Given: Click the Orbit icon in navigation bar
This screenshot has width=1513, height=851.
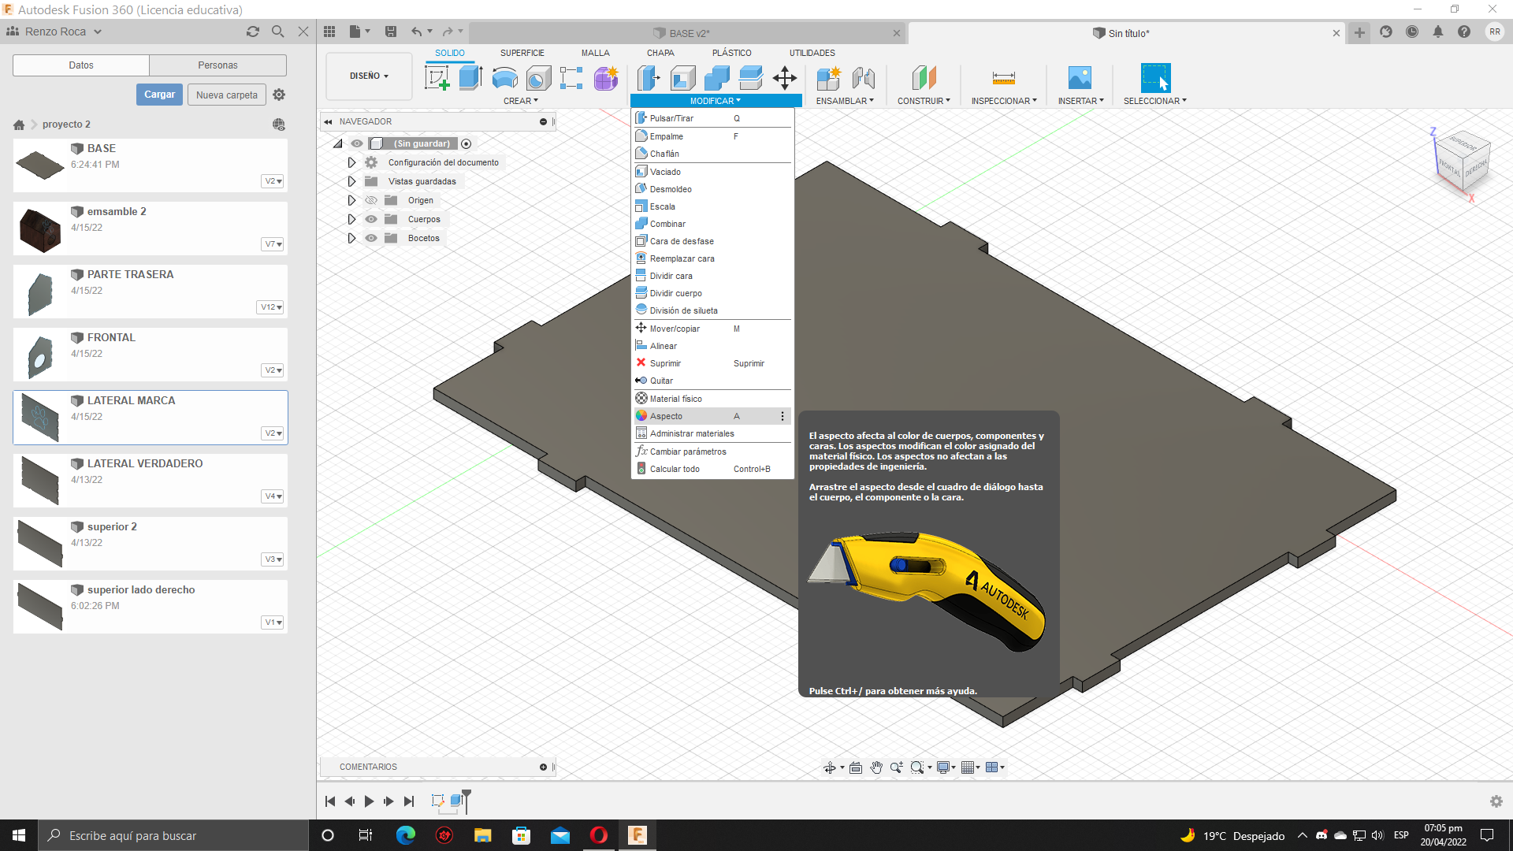Looking at the screenshot, I should pyautogui.click(x=829, y=767).
